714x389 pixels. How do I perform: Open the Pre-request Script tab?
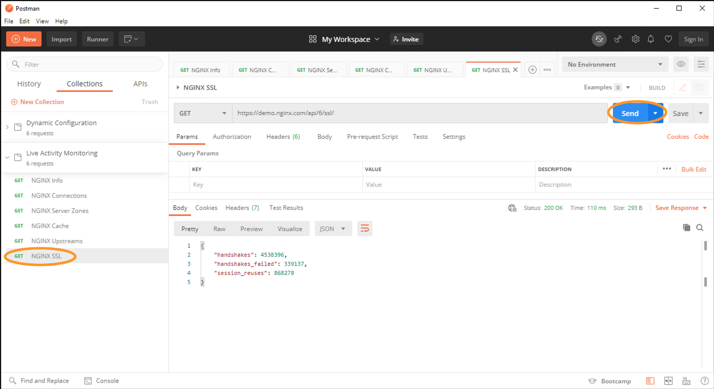point(372,137)
